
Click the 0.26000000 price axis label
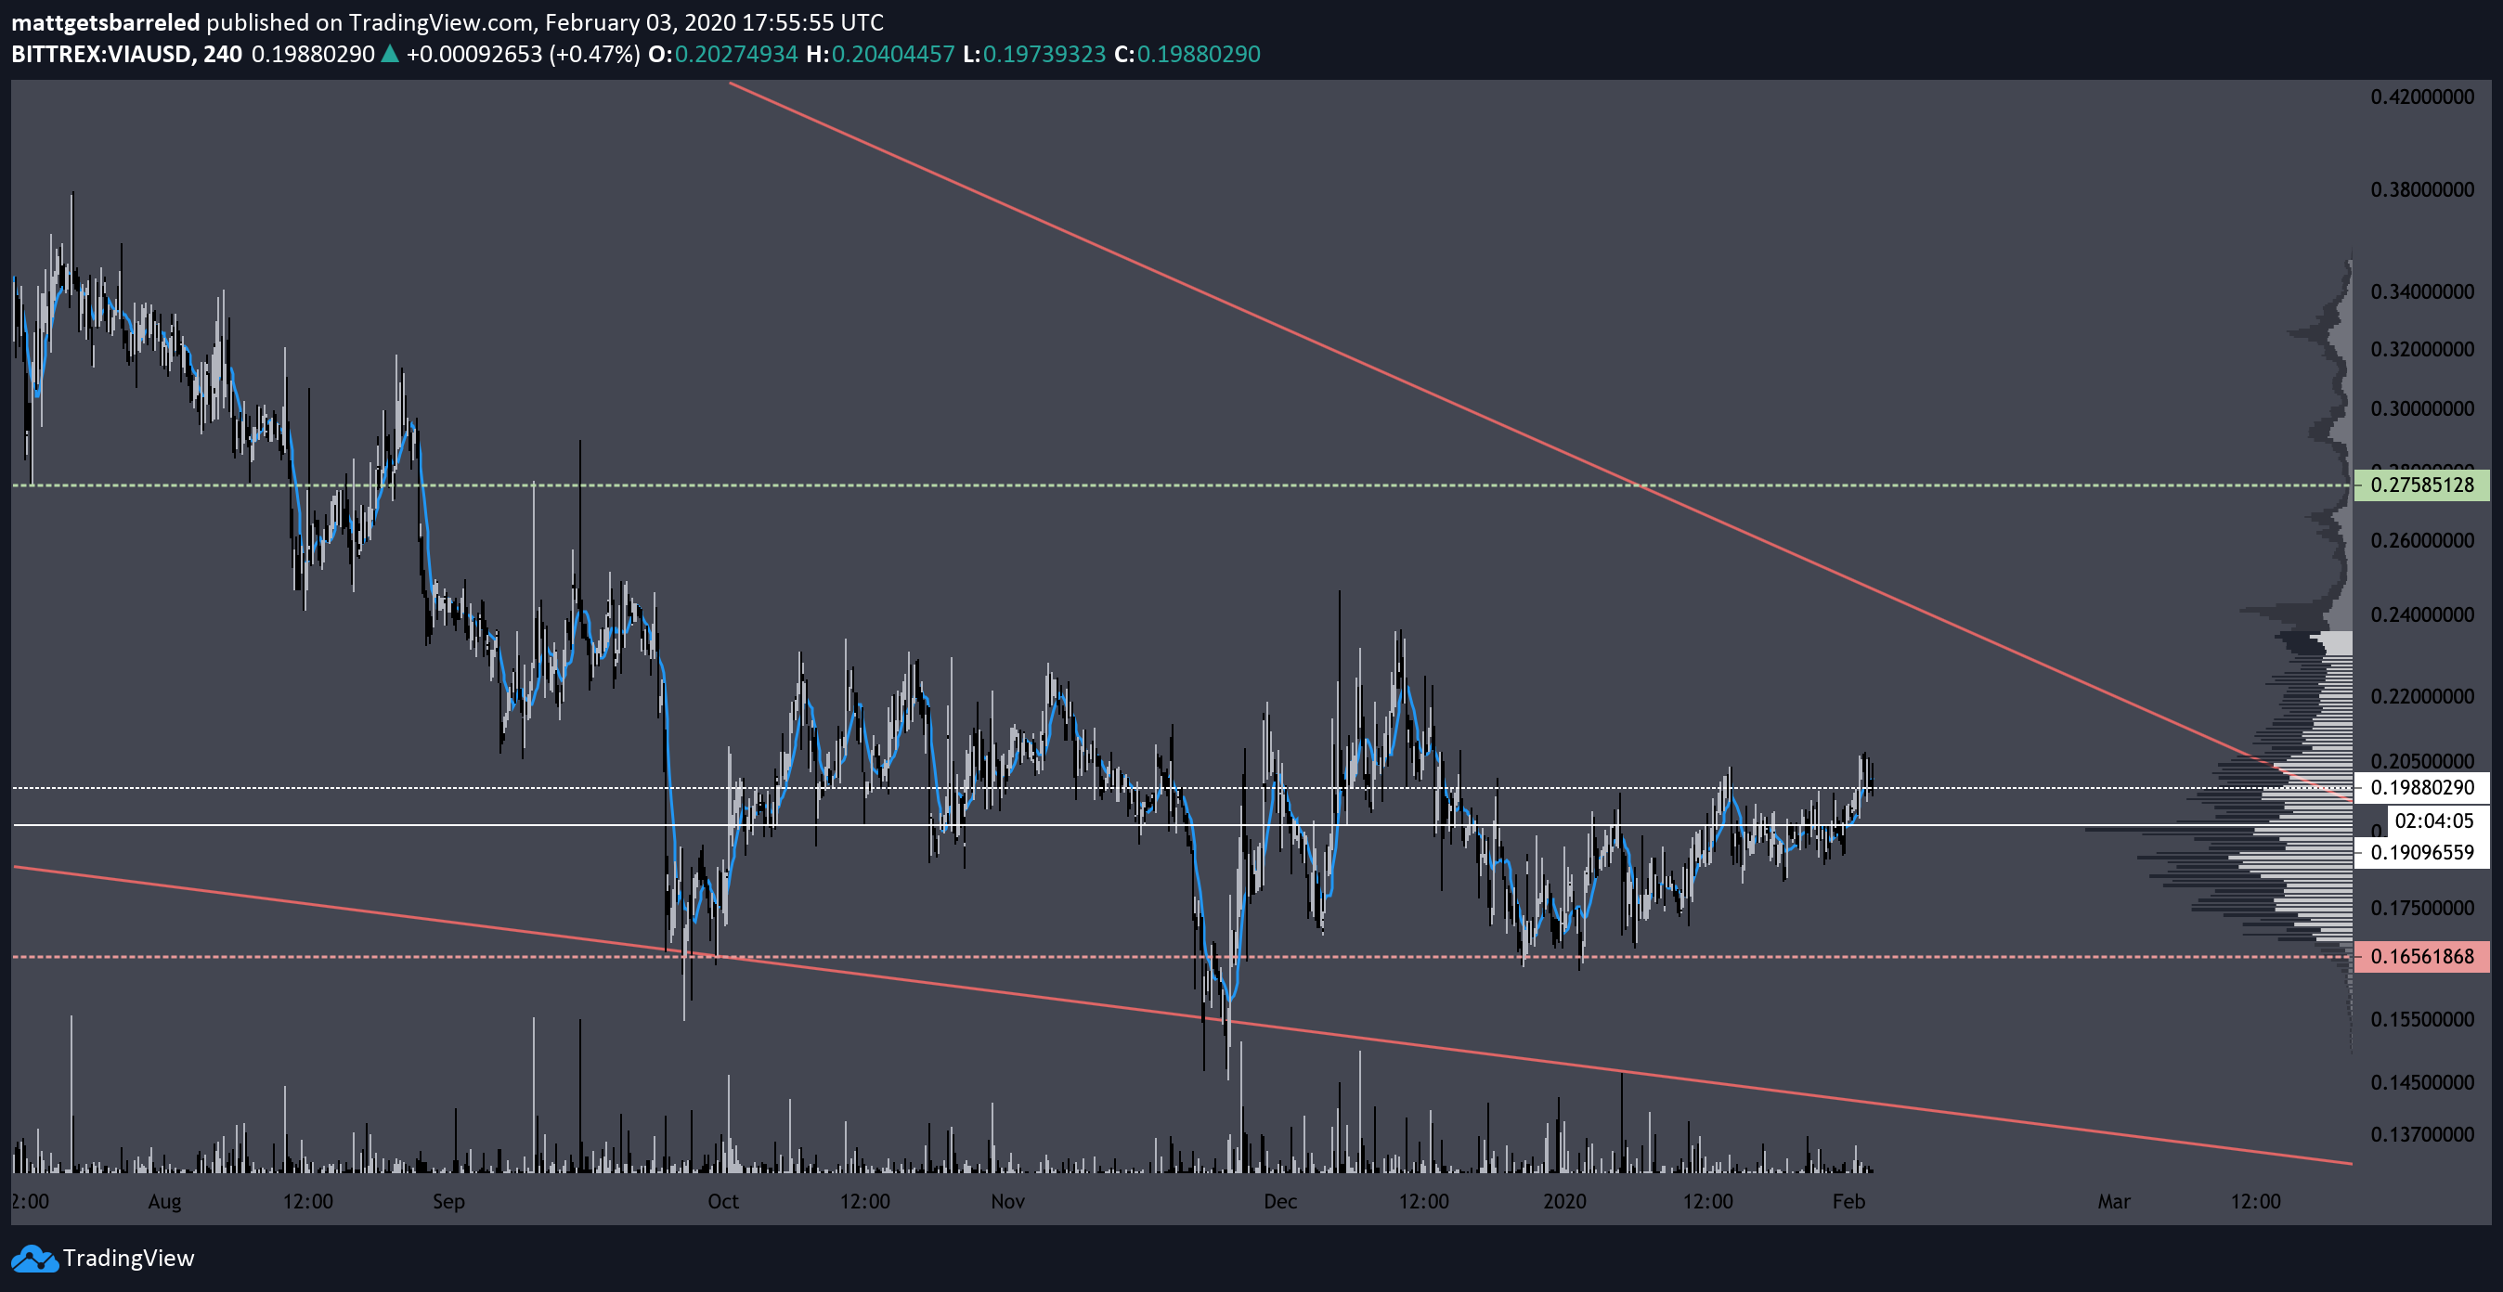2421,541
